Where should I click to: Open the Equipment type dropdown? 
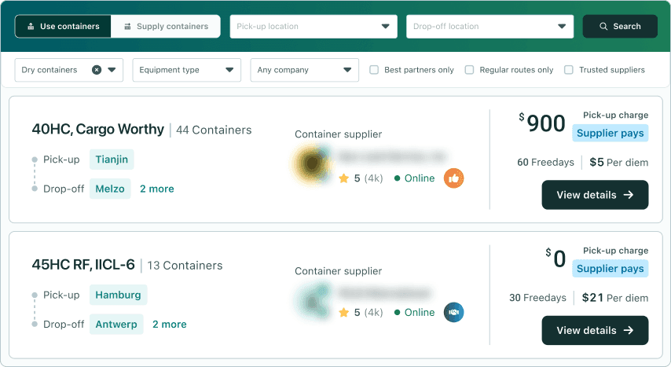(x=186, y=70)
